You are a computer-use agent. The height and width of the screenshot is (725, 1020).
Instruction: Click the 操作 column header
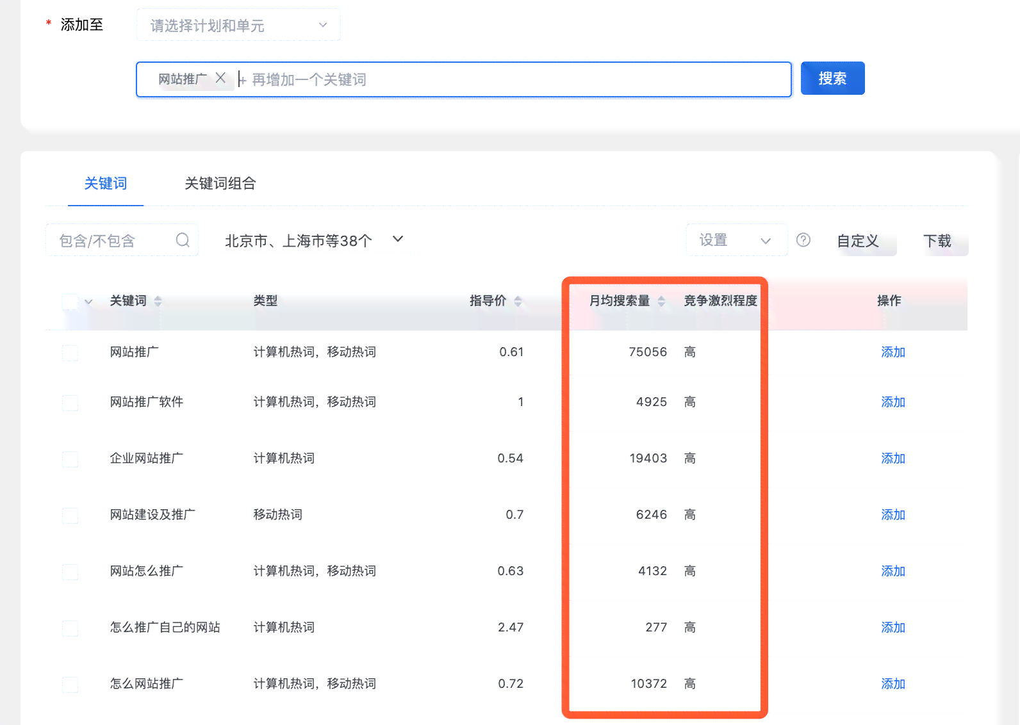click(889, 301)
